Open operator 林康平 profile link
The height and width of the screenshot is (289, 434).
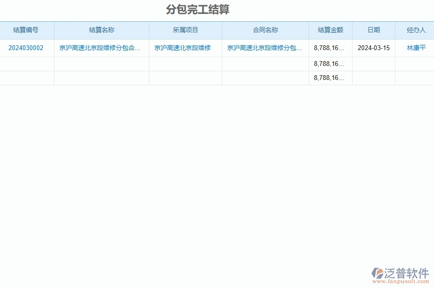414,48
